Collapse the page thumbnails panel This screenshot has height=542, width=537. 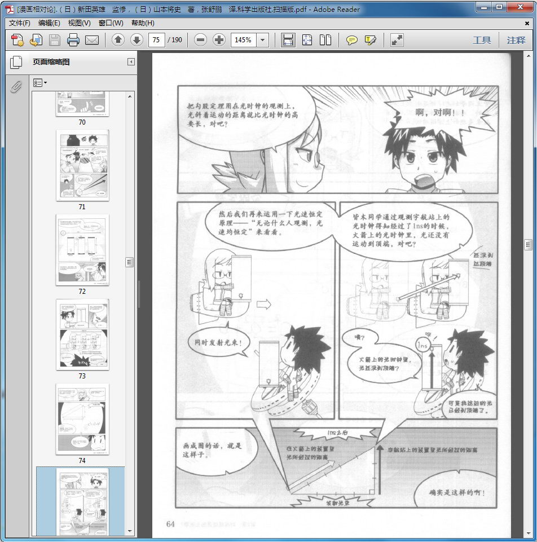pos(131,62)
